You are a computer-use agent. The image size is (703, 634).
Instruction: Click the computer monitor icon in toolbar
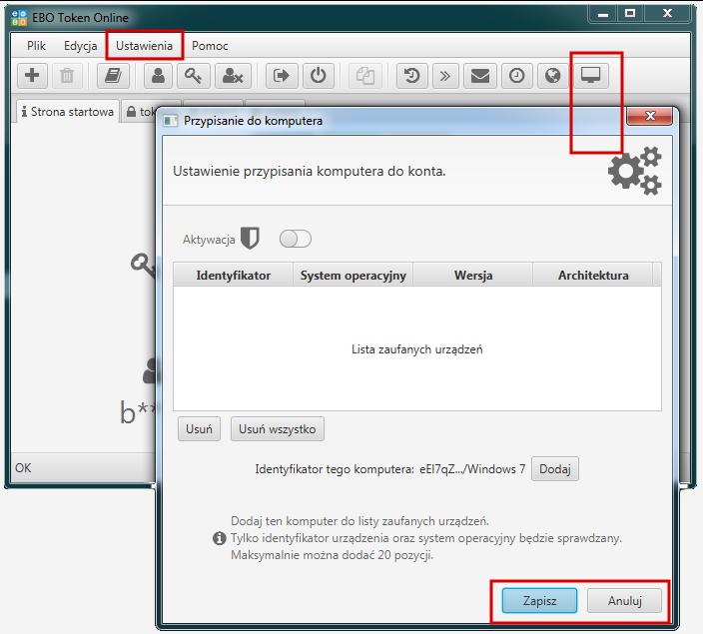pos(591,75)
